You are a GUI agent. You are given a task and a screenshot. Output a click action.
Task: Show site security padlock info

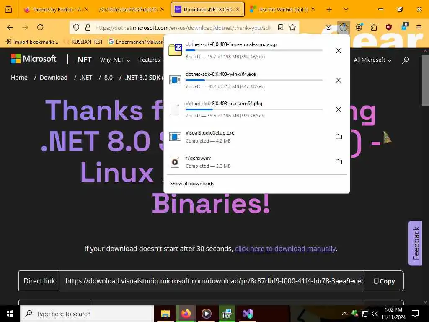pos(88,27)
